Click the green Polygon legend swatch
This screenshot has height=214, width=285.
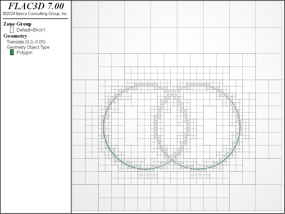point(12,52)
